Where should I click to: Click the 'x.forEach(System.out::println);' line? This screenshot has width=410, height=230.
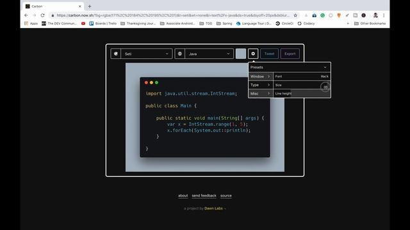(x=209, y=130)
